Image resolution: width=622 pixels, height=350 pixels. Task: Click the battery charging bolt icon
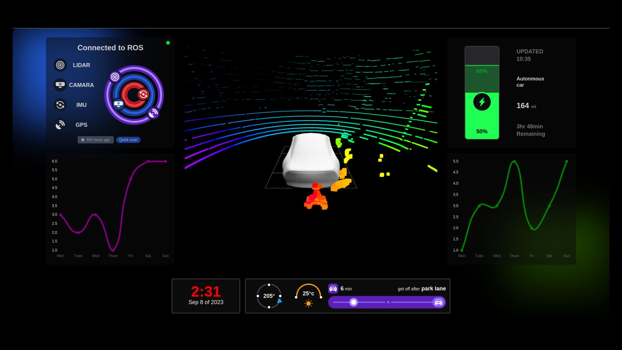pyautogui.click(x=482, y=102)
